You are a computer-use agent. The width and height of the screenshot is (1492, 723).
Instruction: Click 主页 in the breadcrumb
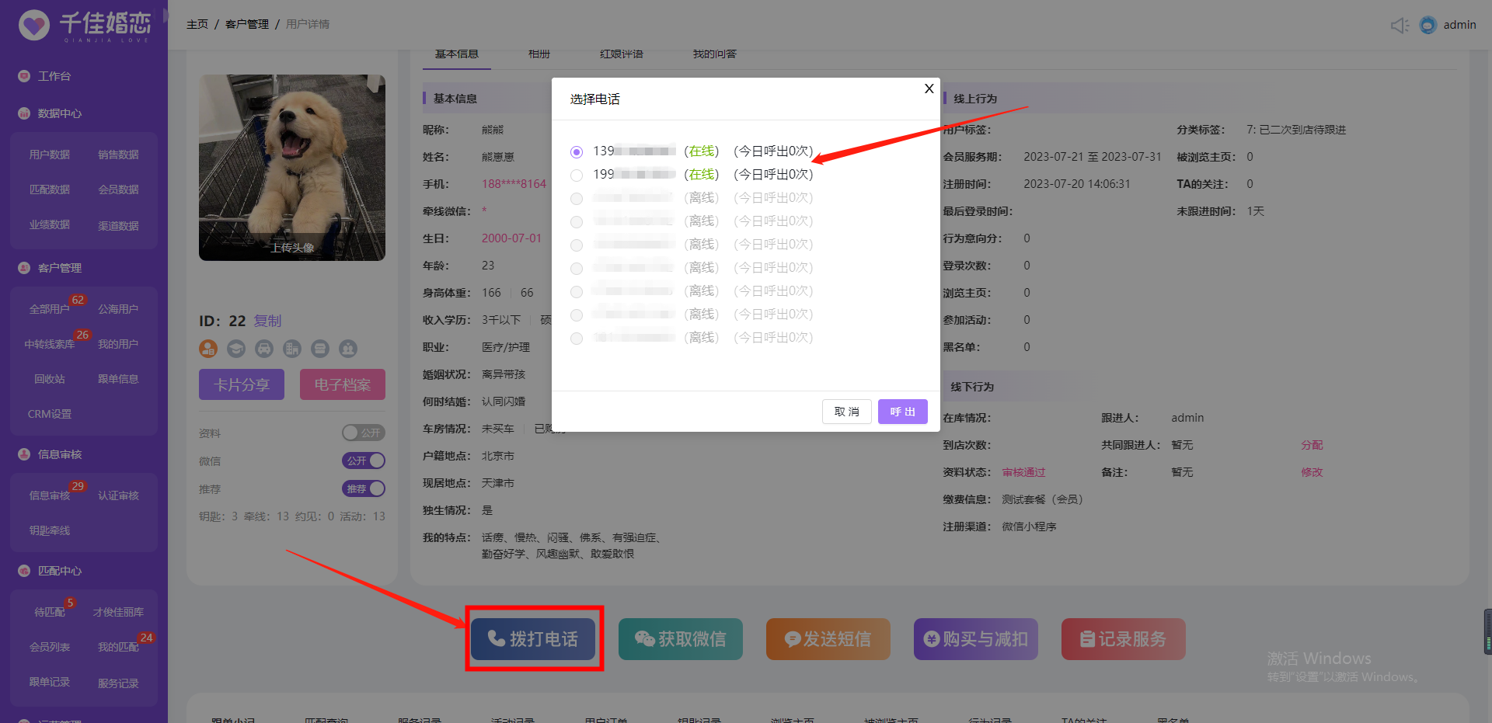click(197, 24)
